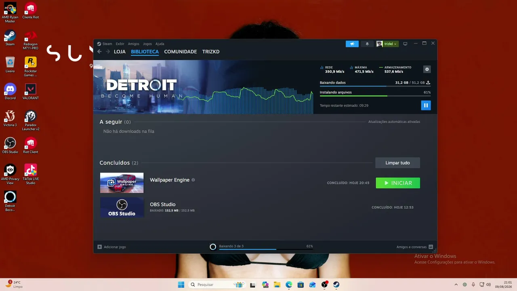This screenshot has height=291, width=517.
Task: Select the Lixeira recycle bin
Action: pyautogui.click(x=10, y=65)
